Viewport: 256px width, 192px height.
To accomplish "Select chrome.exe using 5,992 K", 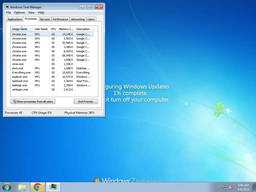I will [52, 38].
